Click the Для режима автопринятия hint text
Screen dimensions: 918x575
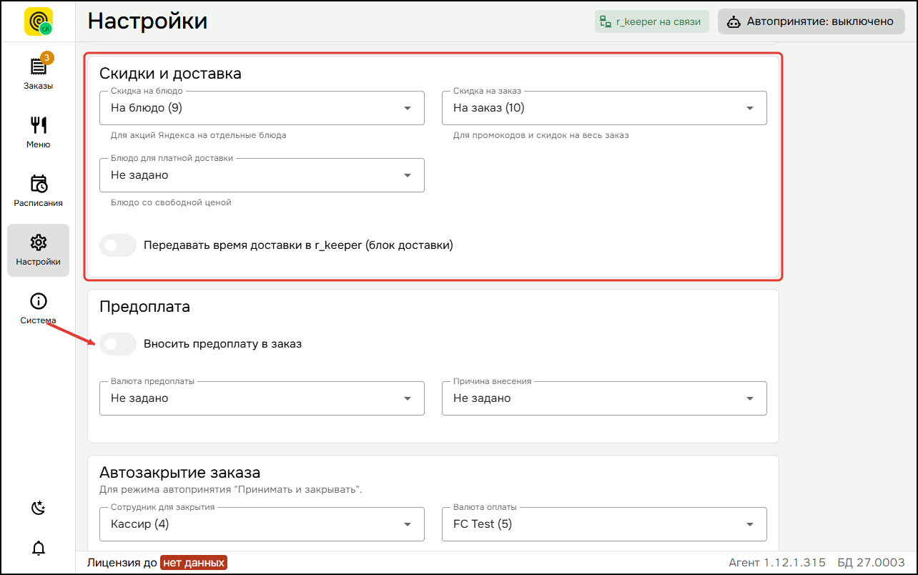click(x=231, y=490)
